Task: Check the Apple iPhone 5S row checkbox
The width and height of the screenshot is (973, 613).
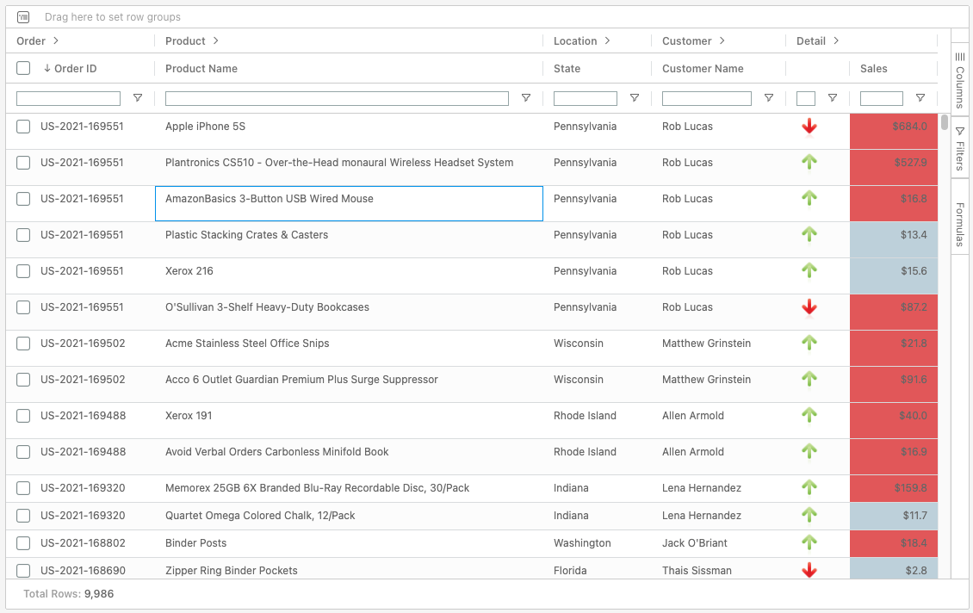Action: click(x=23, y=127)
